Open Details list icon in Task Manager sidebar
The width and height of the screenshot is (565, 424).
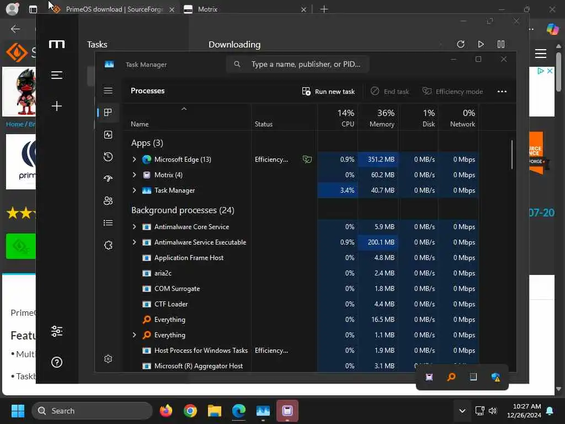click(x=108, y=223)
